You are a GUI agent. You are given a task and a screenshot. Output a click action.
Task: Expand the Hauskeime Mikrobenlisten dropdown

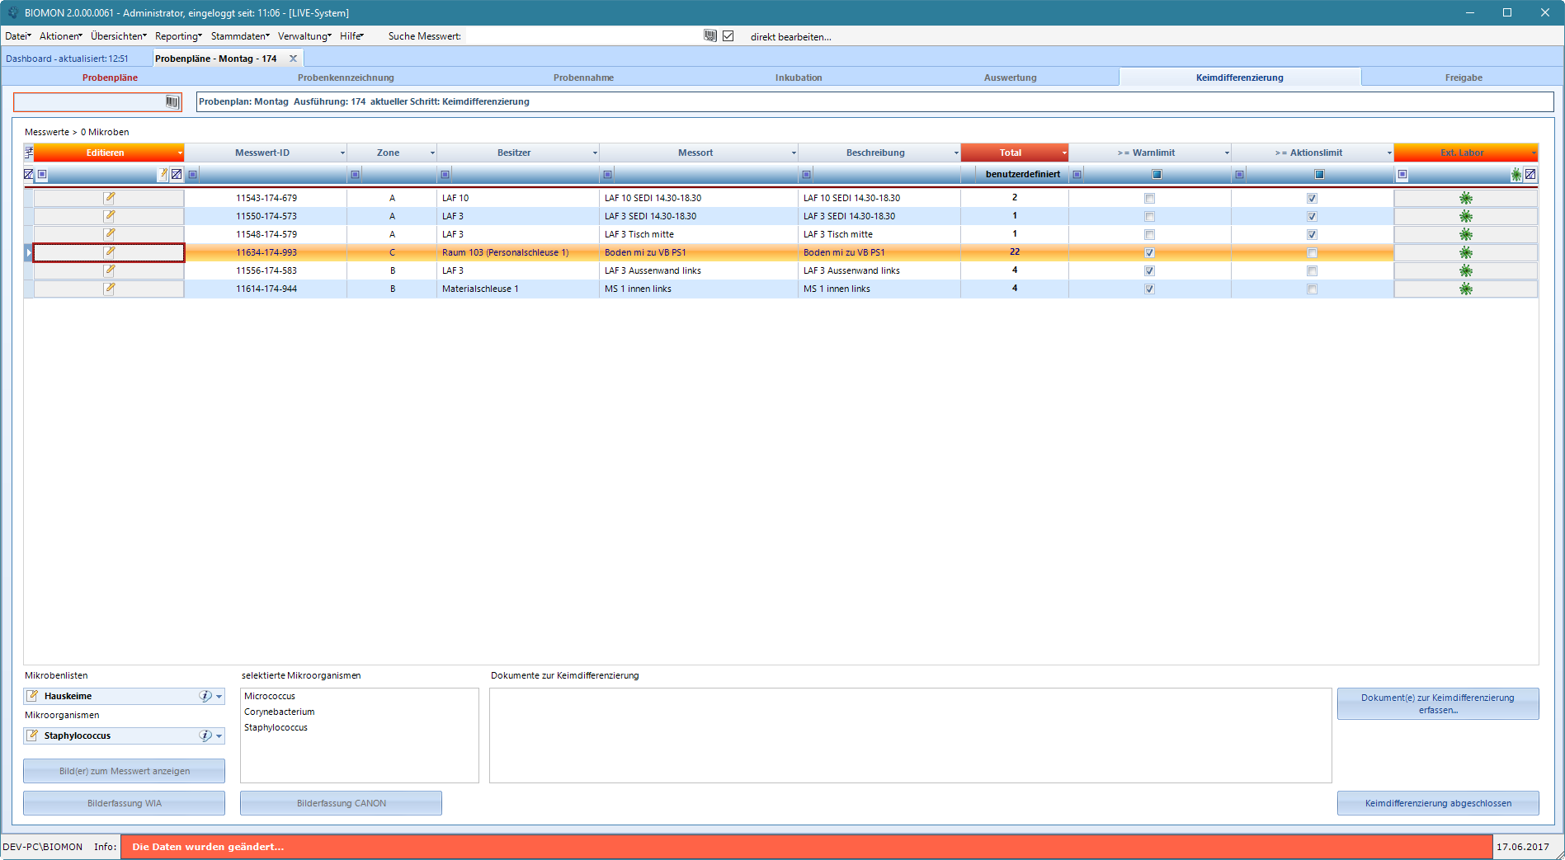click(x=219, y=697)
